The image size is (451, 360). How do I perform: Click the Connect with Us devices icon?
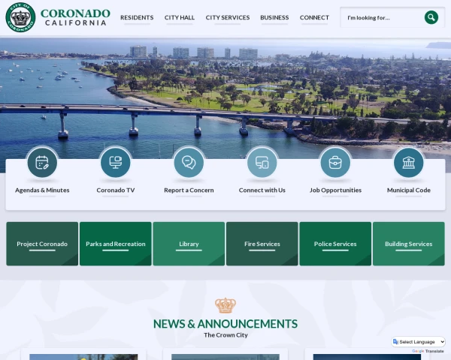262,163
